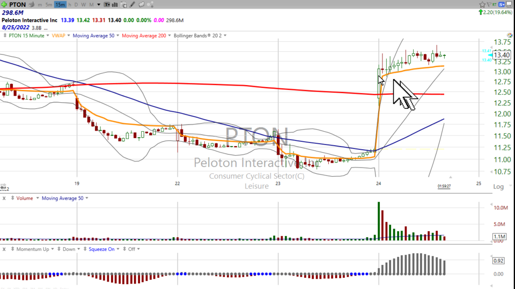Image resolution: width=515 pixels, height=289 pixels.
Task: Open Volume pane Moving Average 50 dropdown arrow
Action: pyautogui.click(x=87, y=198)
